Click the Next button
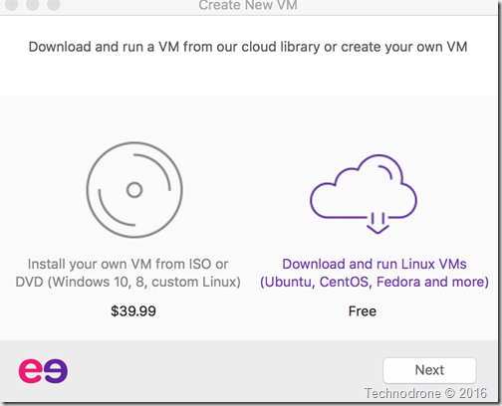Viewport: 502px width, 406px height. pos(429,370)
